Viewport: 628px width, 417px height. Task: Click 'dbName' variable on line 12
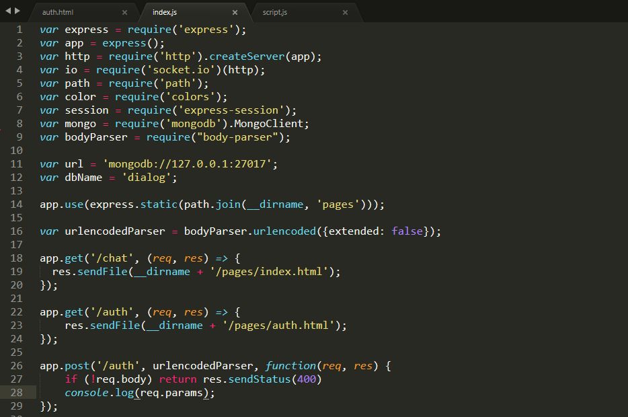83,178
